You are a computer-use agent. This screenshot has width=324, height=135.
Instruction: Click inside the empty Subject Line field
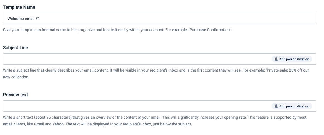(135, 59)
